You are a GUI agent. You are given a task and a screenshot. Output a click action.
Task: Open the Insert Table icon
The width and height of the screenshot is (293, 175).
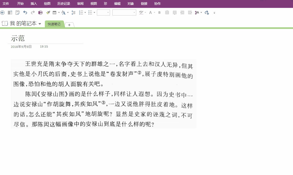coord(54,12)
